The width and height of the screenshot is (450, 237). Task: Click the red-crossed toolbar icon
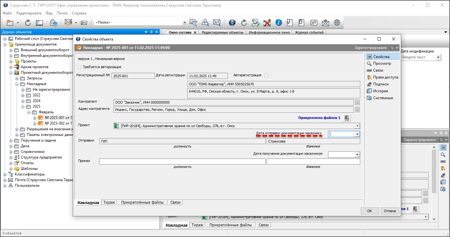click(267, 23)
